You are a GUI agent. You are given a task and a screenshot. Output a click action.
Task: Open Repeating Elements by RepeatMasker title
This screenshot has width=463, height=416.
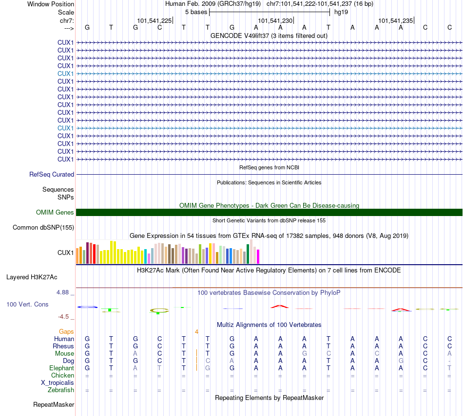269,398
